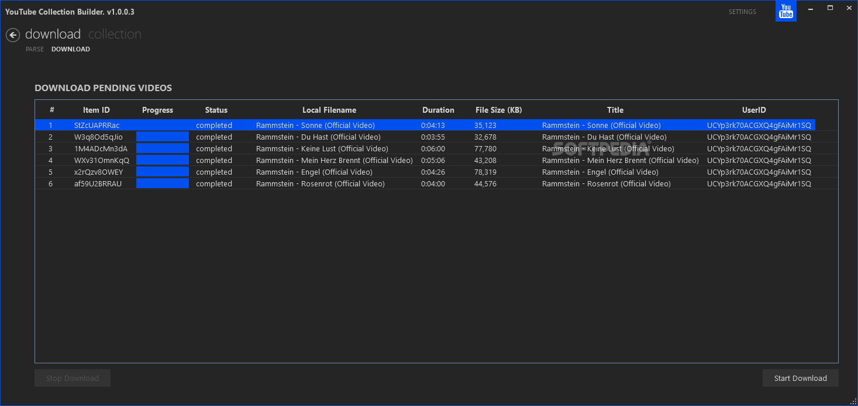The height and width of the screenshot is (406, 858).
Task: Sort by File Size (KB) column header
Action: [498, 110]
